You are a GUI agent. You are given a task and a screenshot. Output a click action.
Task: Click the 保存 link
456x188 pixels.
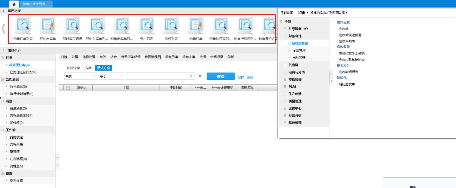[241, 77]
